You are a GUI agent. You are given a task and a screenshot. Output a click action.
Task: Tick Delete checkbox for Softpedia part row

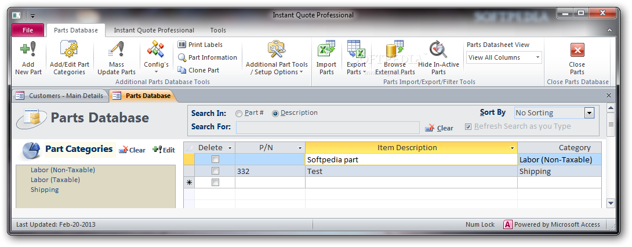pos(215,159)
